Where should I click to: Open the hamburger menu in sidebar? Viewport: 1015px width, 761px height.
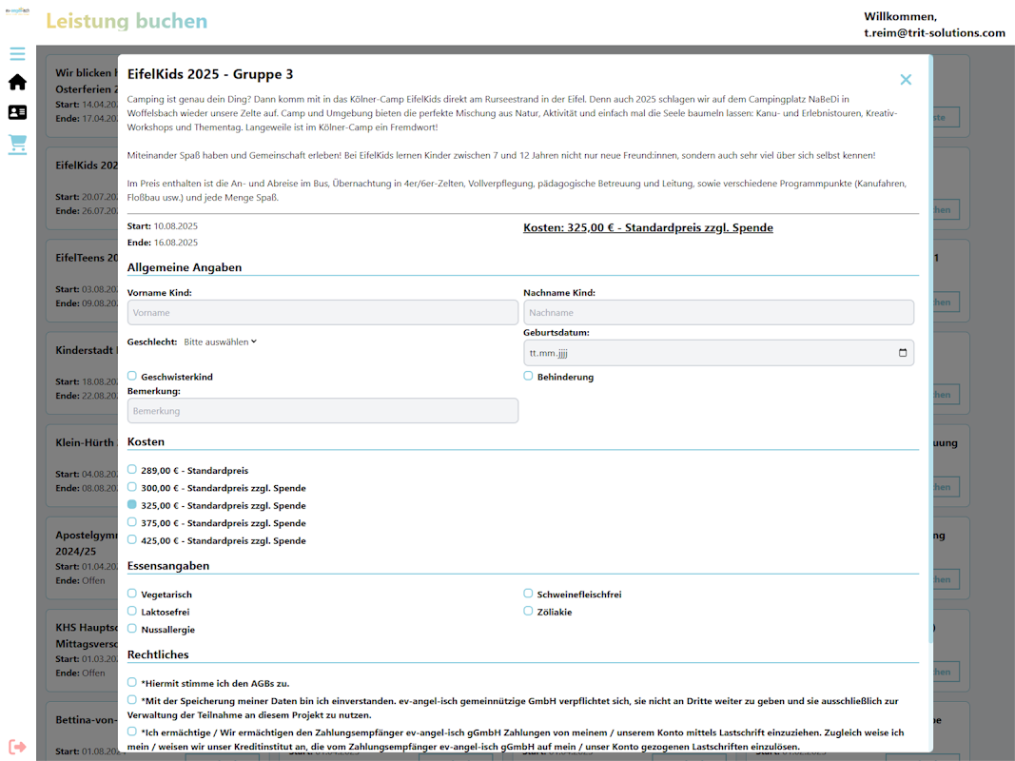pos(17,53)
